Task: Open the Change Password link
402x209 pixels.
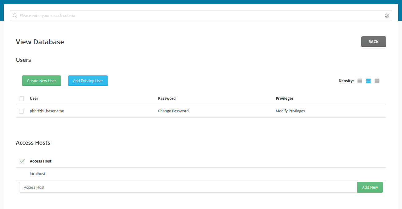Action: point(173,111)
